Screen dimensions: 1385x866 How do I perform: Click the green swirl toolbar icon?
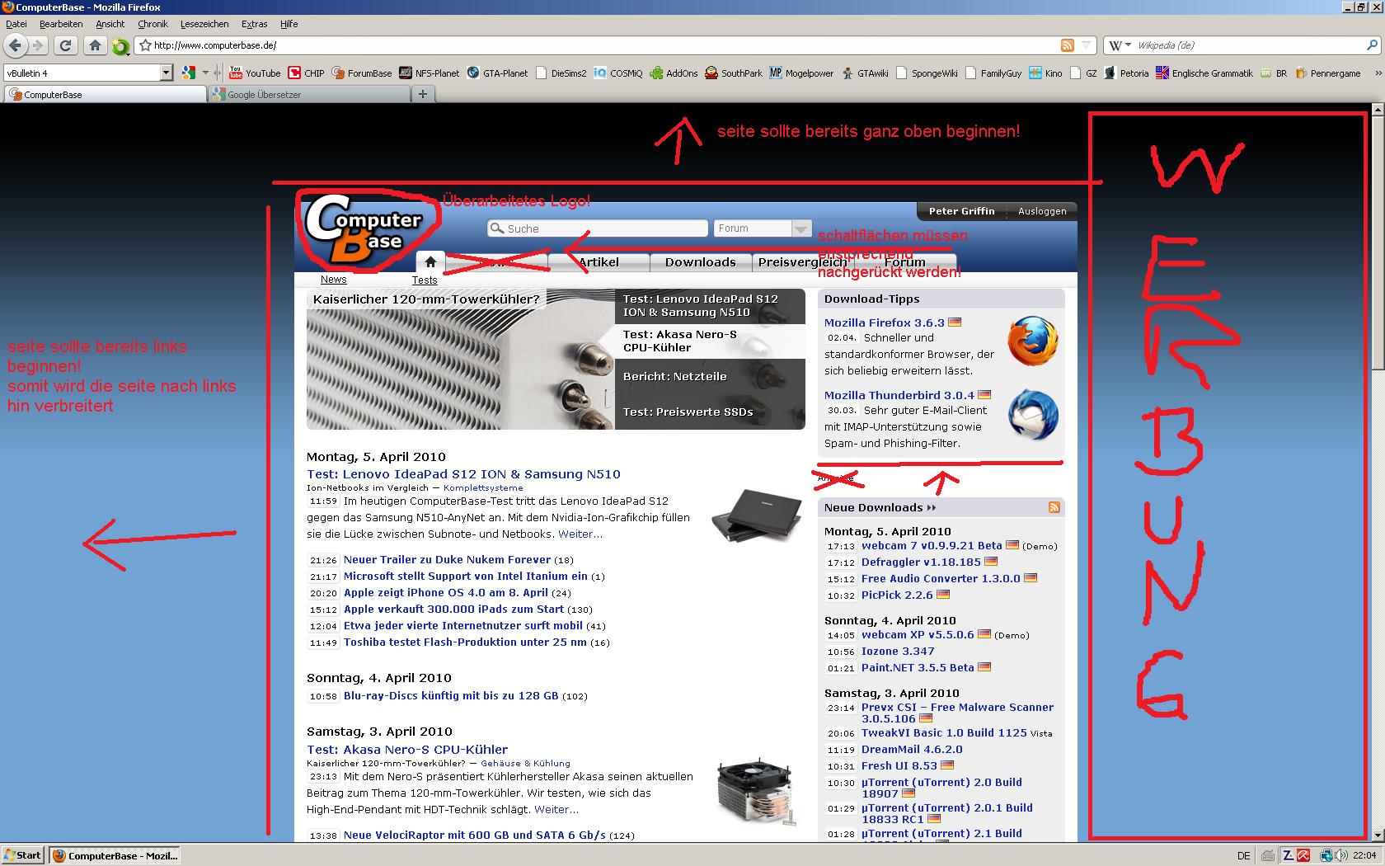click(120, 46)
